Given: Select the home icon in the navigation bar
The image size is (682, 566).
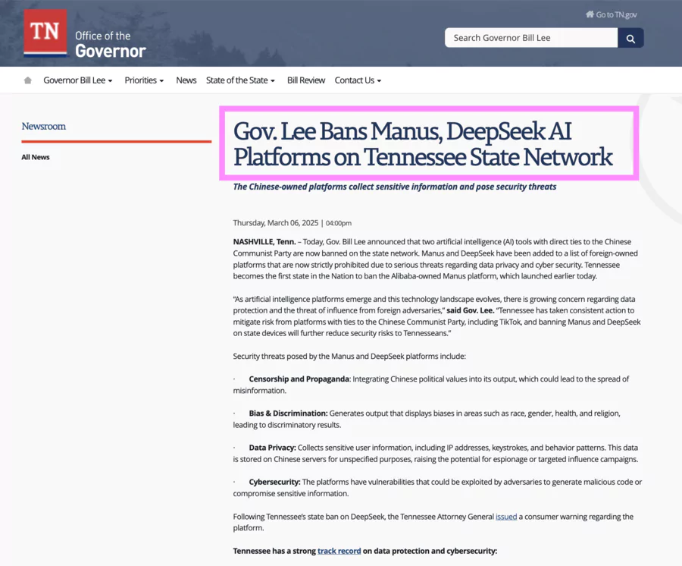Looking at the screenshot, I should click(x=27, y=80).
